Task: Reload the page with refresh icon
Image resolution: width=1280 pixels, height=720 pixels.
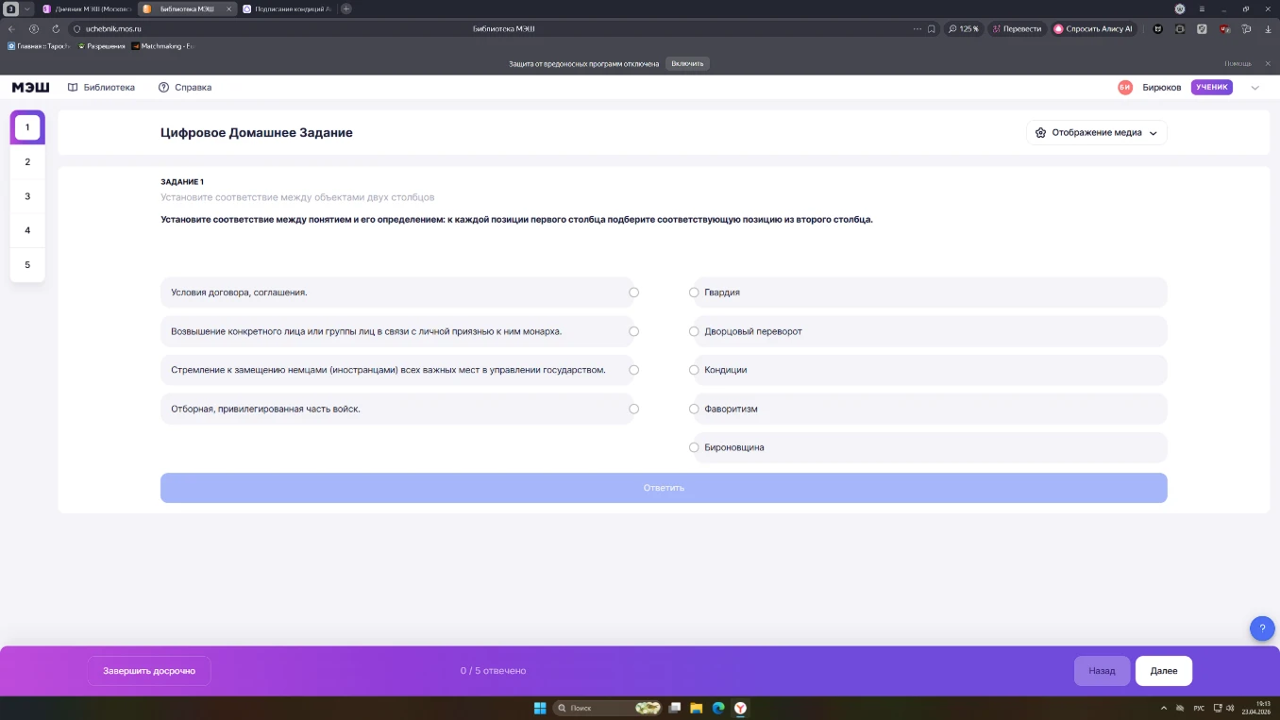Action: 56,29
